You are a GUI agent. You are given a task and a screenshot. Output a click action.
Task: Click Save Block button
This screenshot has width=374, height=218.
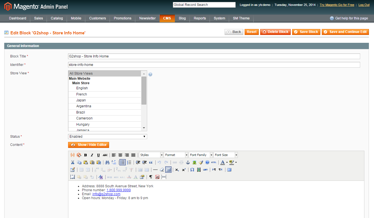pos(306,32)
